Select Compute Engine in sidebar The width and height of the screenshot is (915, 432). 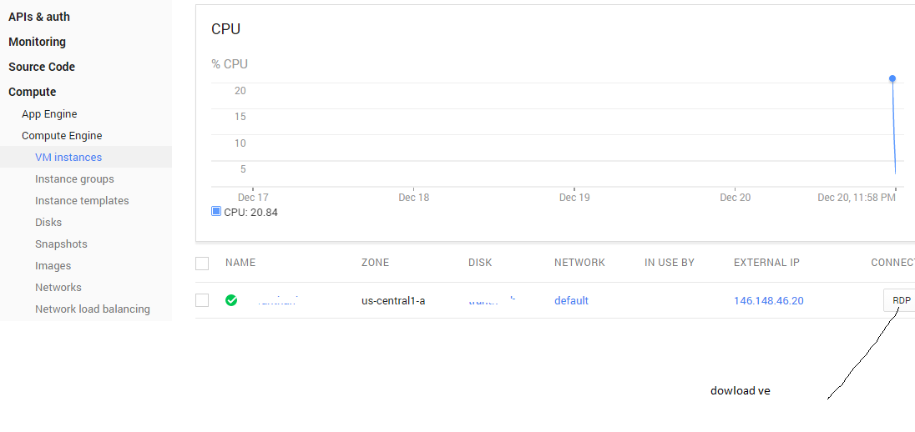[62, 136]
